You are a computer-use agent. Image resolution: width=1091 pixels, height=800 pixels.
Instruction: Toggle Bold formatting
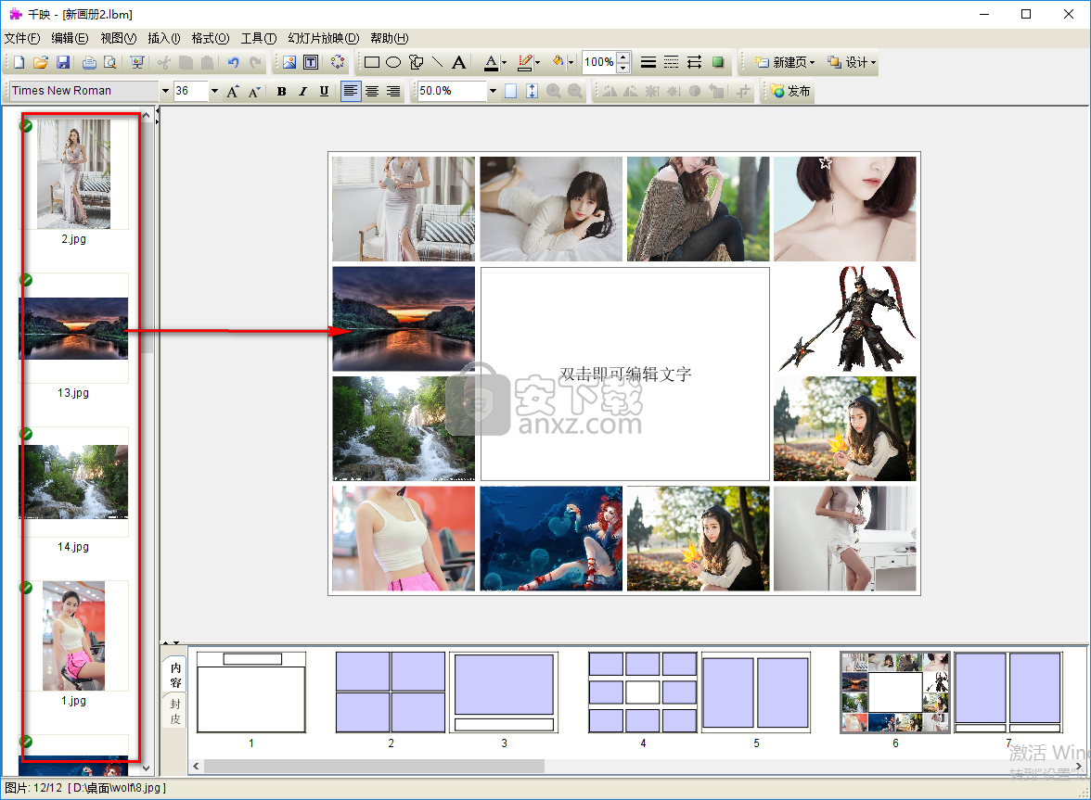281,91
